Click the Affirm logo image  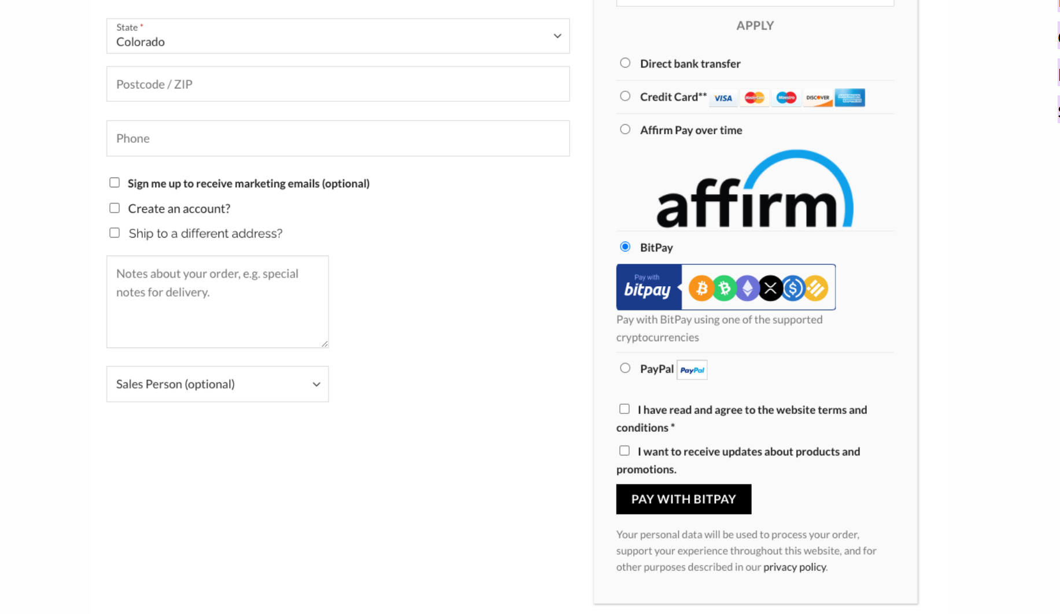(x=754, y=188)
